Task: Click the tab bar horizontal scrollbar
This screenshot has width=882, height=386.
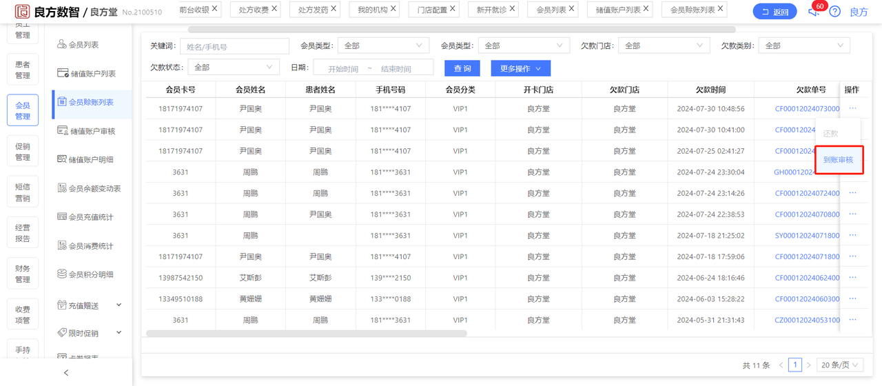Action: [460, 30]
